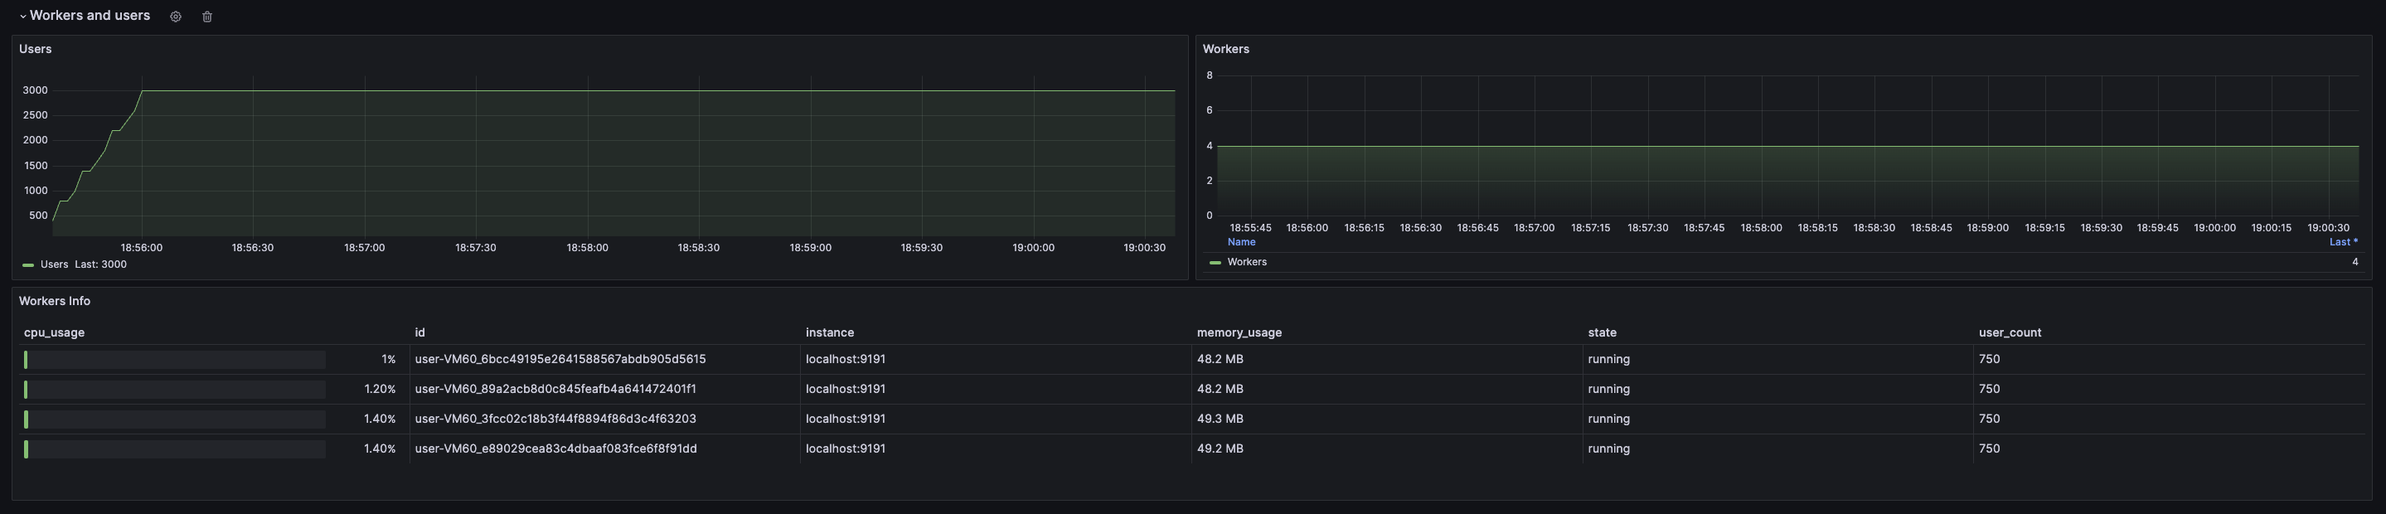Open the Users panel title menu
Screen dimensions: 2386x514
[35, 49]
